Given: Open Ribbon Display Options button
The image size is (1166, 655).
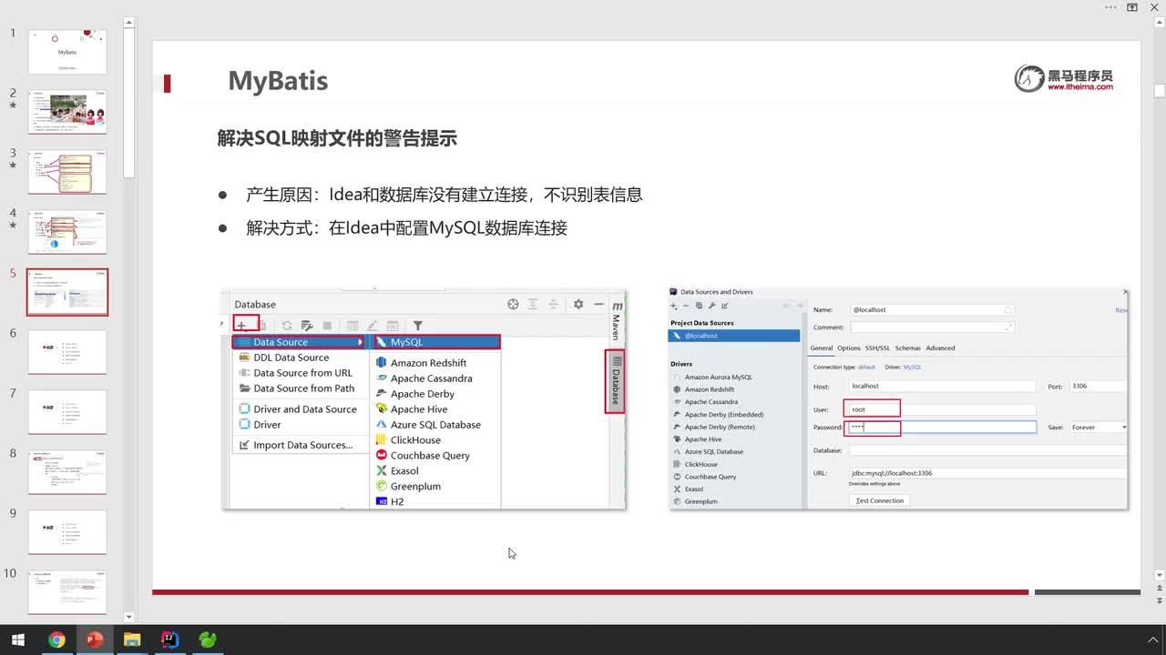Looking at the screenshot, I should (1132, 7).
